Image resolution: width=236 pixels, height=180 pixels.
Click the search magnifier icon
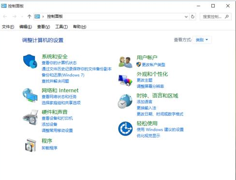coord(227,16)
